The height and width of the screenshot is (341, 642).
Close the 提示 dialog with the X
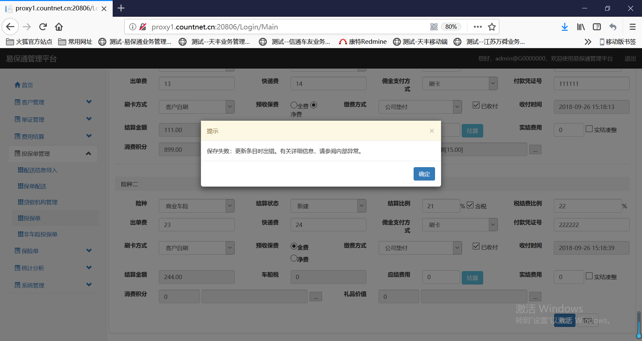[432, 131]
